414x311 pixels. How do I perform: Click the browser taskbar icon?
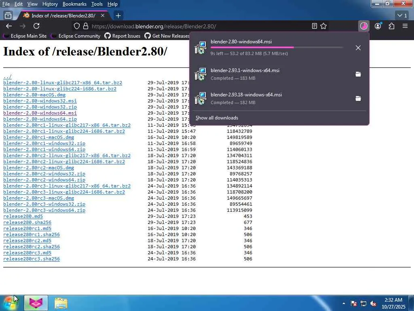[x=36, y=303]
